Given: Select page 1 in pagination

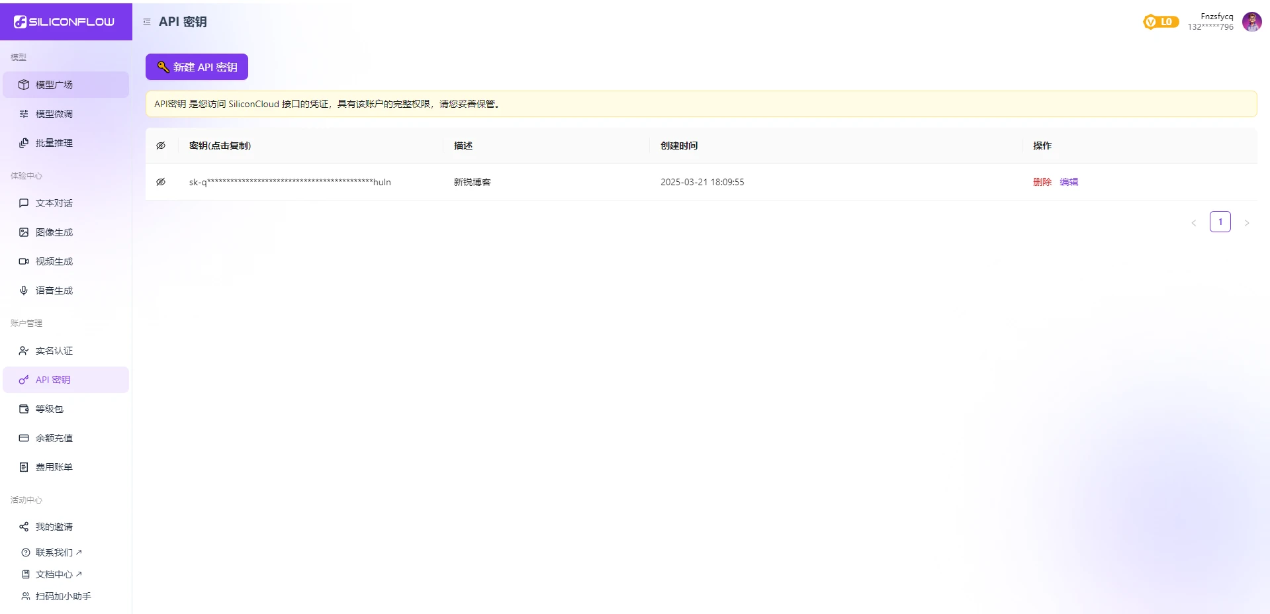Looking at the screenshot, I should coord(1220,222).
